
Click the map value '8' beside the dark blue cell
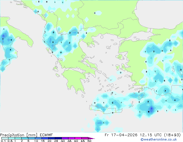[149, 112]
